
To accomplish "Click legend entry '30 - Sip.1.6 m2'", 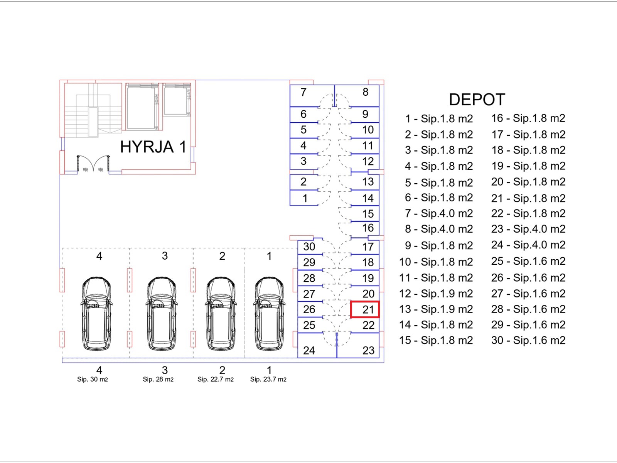I will tap(528, 340).
